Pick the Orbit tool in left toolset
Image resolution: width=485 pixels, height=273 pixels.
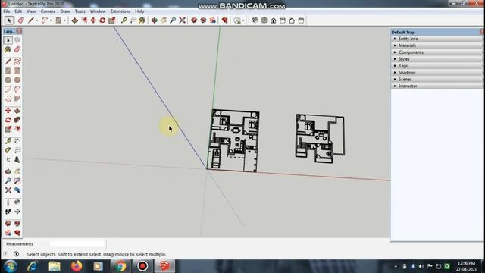[8, 171]
